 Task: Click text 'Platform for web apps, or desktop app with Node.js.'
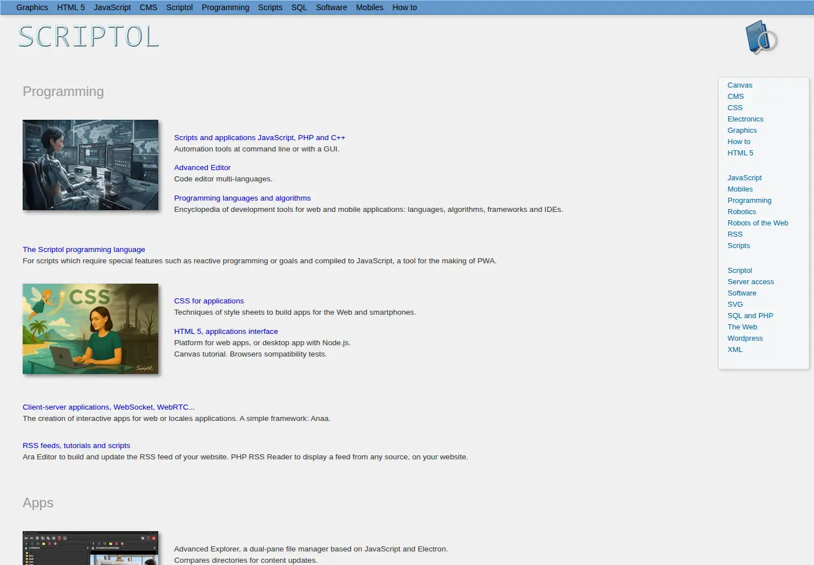pyautogui.click(x=262, y=342)
